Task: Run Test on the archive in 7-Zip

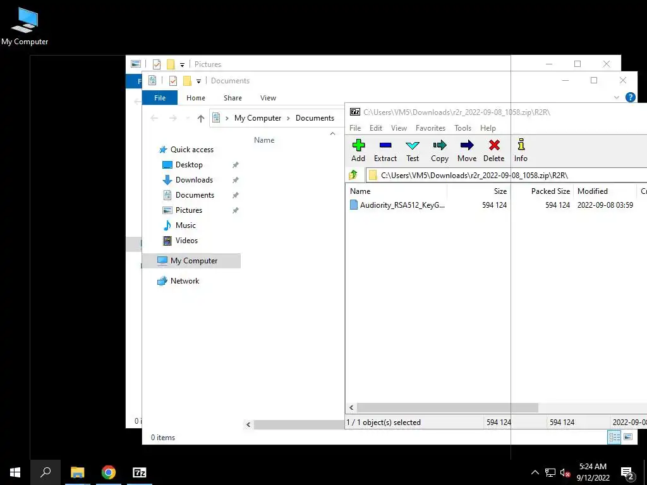Action: point(412,150)
